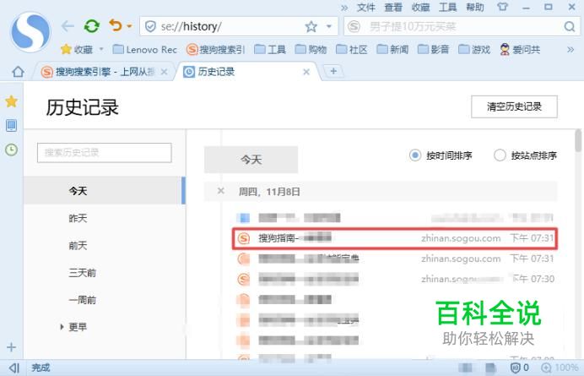This screenshot has width=584, height=376.
Task: Open the 搜狗搜索引 bookmark
Action: coord(215,49)
